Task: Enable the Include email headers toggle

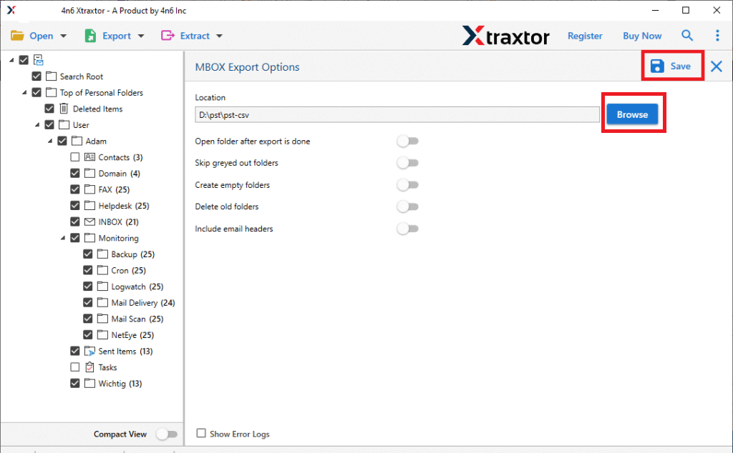Action: pos(408,229)
